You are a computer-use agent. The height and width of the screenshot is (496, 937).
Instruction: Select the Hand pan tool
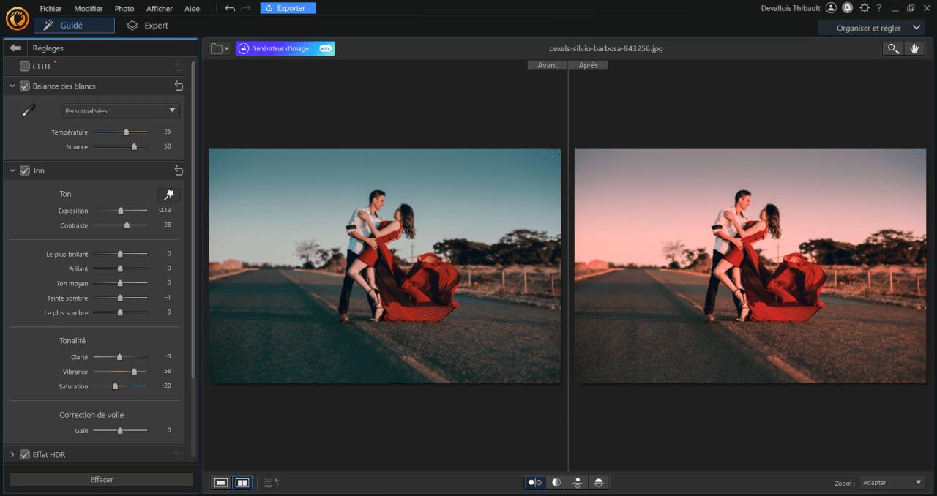914,48
